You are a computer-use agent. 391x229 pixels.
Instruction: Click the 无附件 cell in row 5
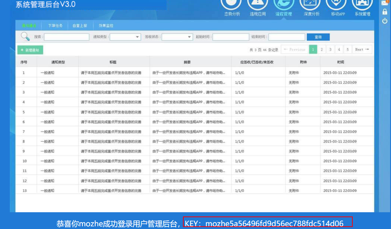point(294,112)
